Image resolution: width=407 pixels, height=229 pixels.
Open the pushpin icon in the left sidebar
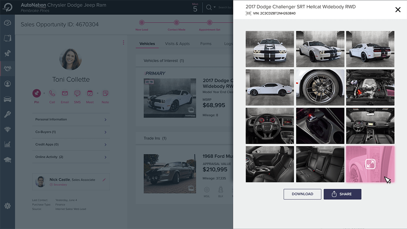[7, 53]
